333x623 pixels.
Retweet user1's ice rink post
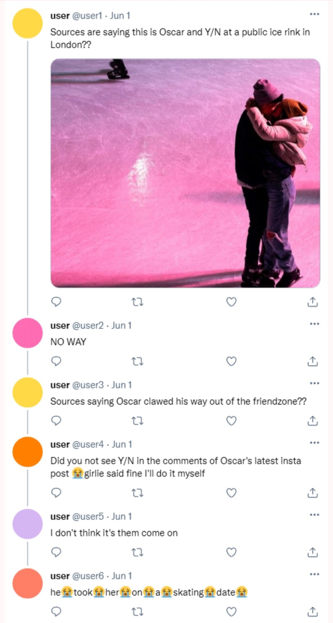(138, 302)
